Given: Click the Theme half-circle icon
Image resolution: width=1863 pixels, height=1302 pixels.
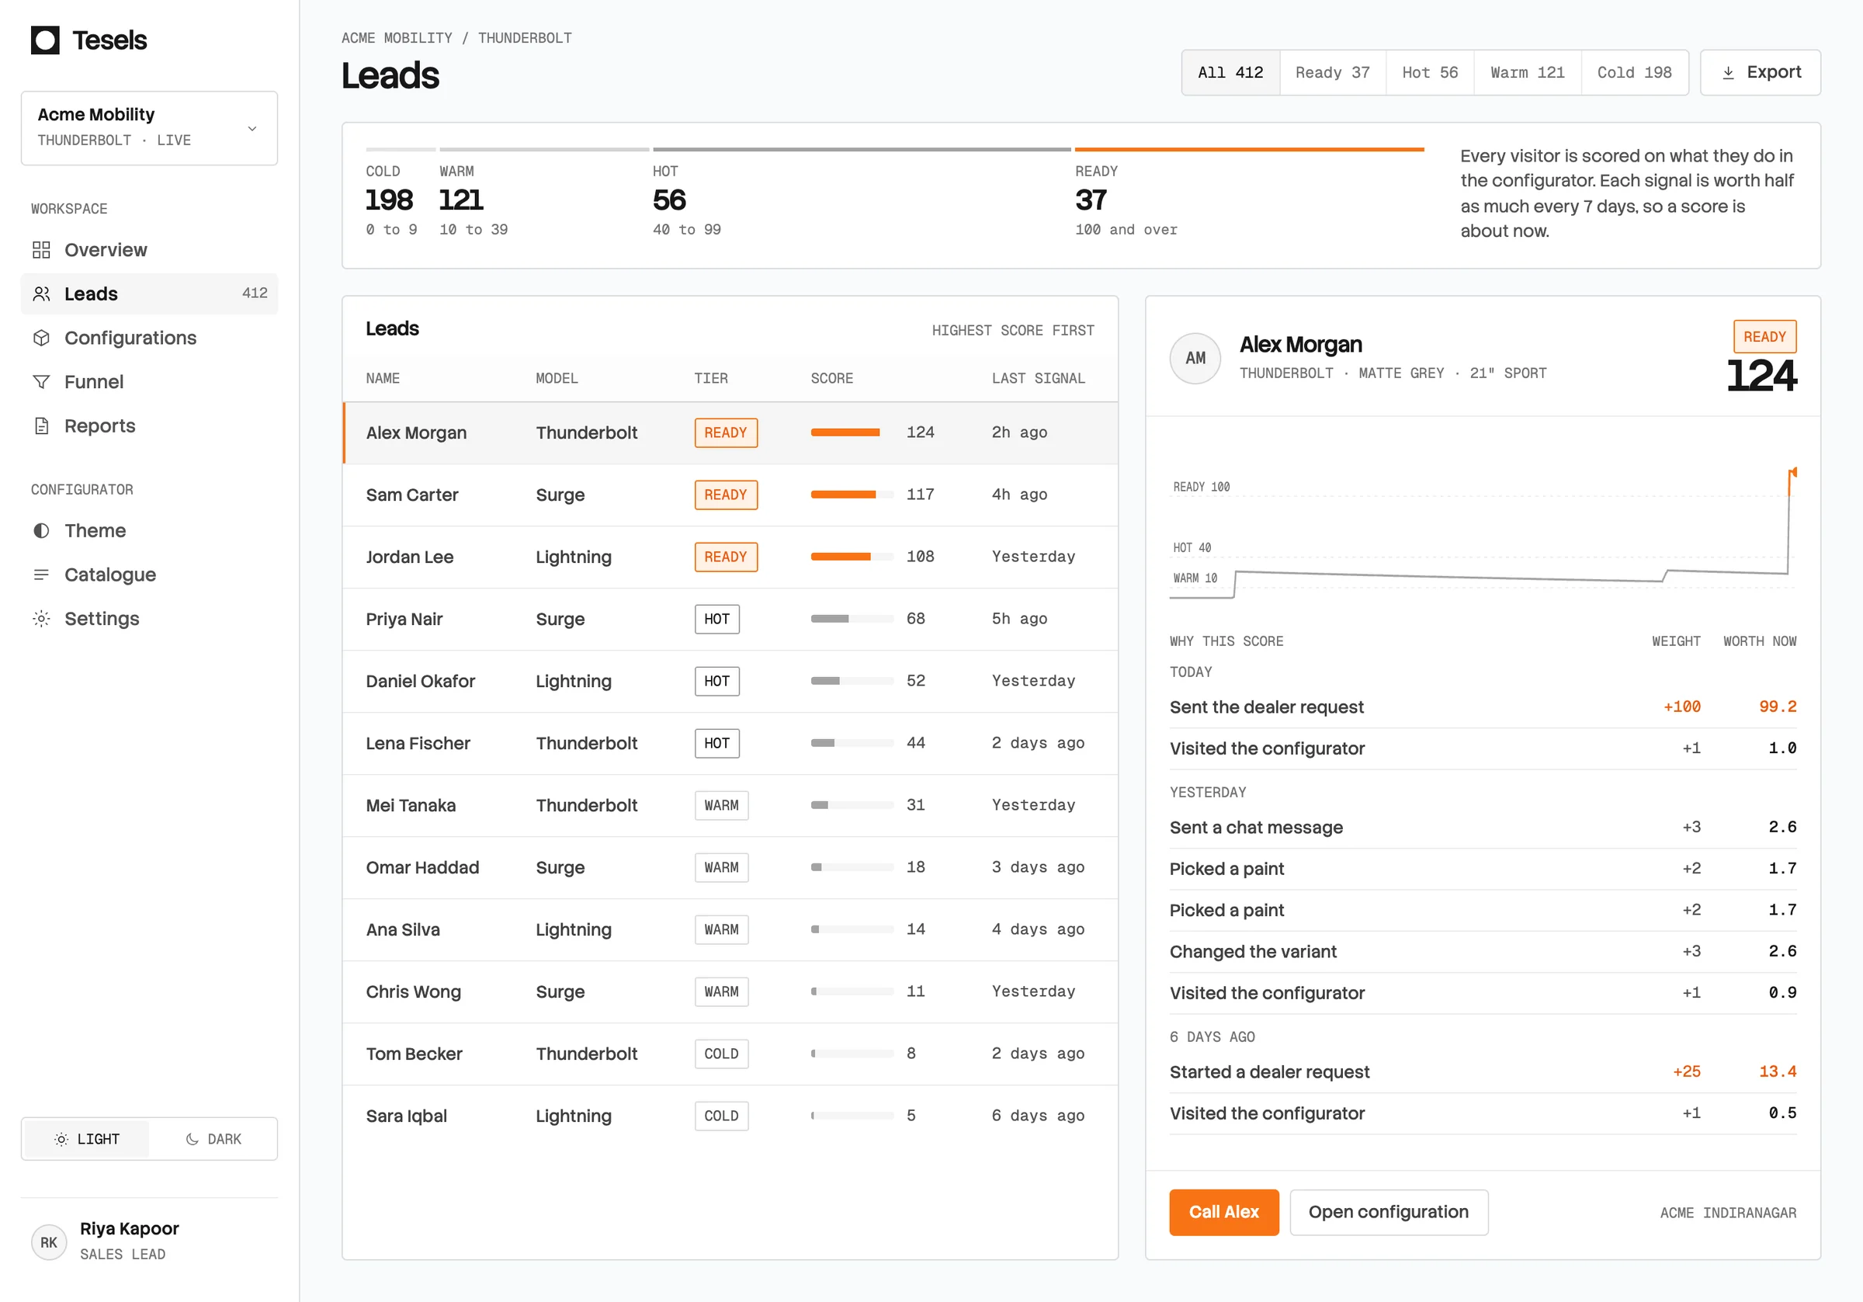Looking at the screenshot, I should click(x=41, y=530).
